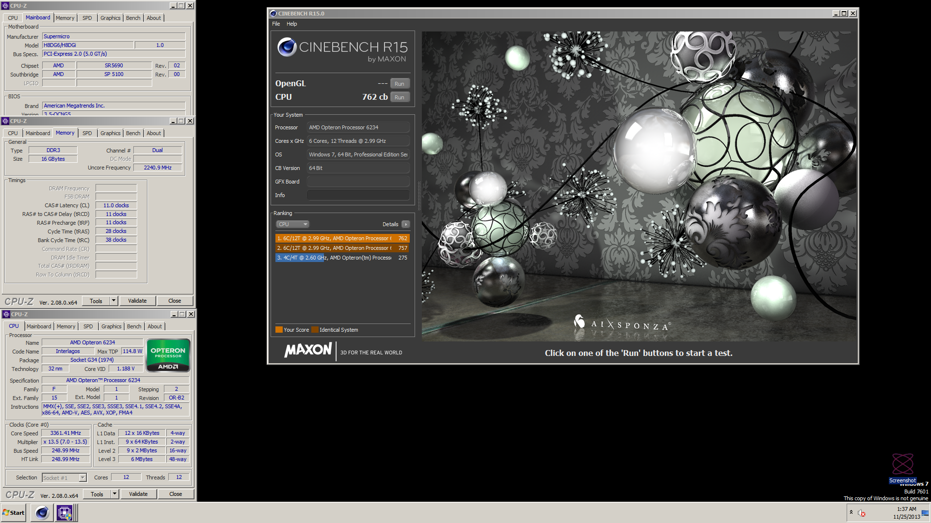
Task: Click the muted volume tray icon
Action: pyautogui.click(x=862, y=513)
